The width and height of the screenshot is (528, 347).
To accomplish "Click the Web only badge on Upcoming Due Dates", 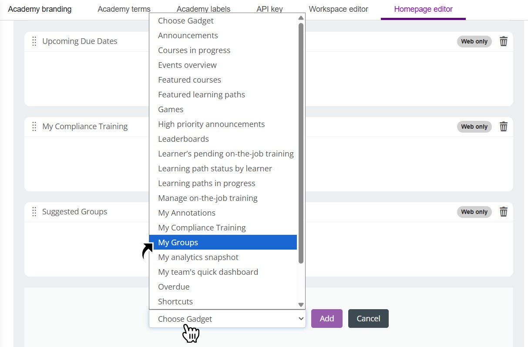I will pos(474,41).
